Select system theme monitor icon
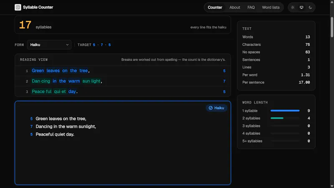 pyautogui.click(x=301, y=8)
